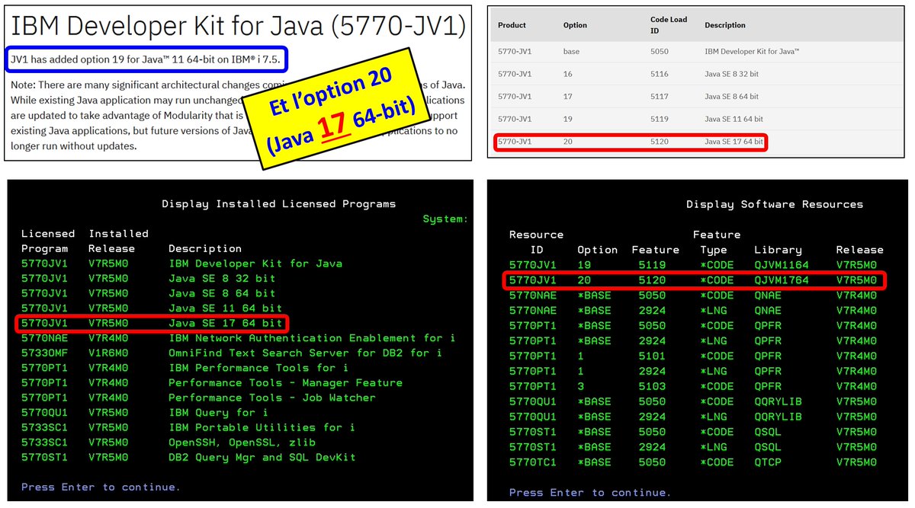Screen dimensions: 915x508
Task: Switch to the Display Installed Licensed Programs screen
Action: pos(278,203)
